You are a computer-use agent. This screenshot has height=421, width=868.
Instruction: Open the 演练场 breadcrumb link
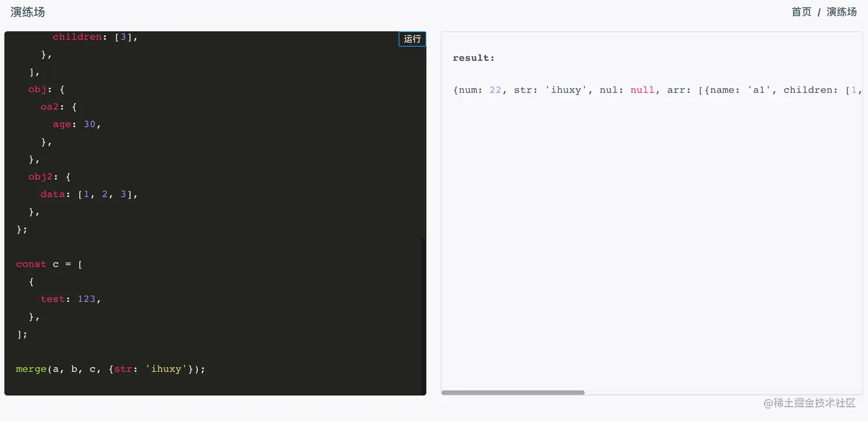(842, 12)
